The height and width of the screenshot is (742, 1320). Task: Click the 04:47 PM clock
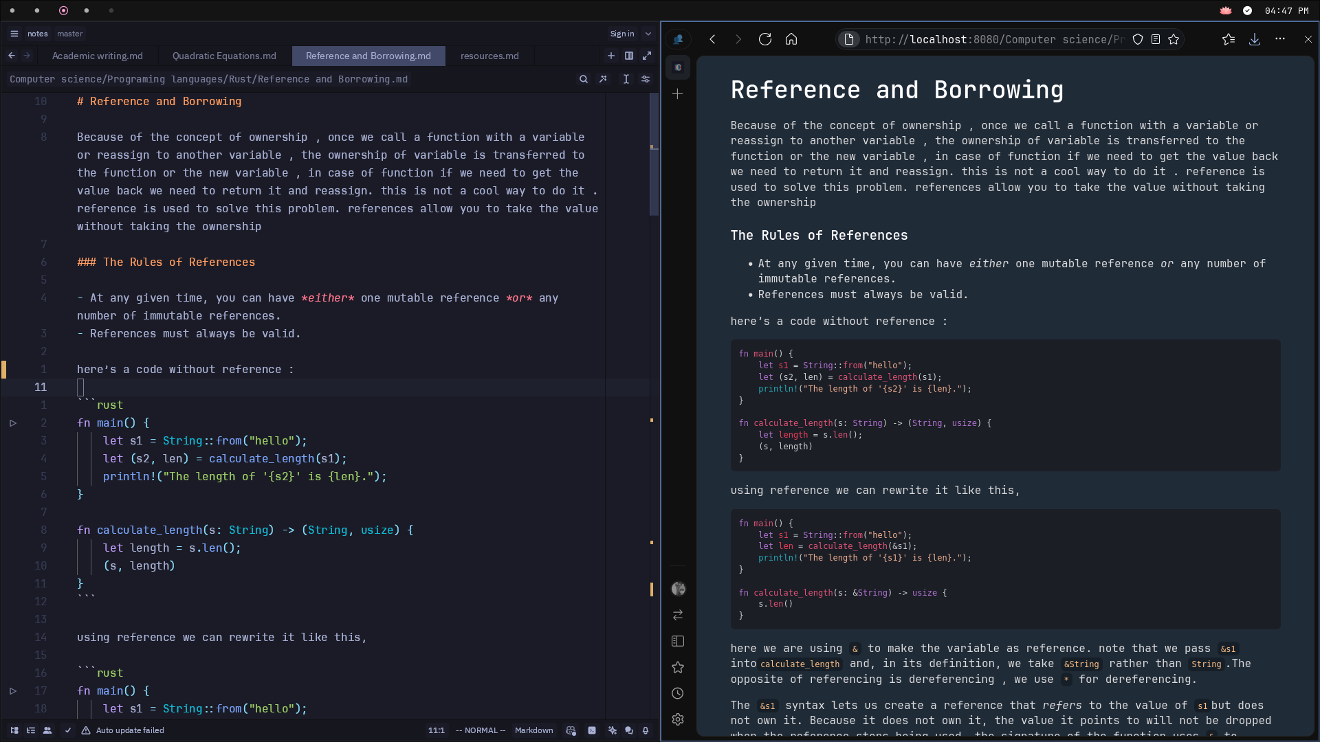tap(1287, 10)
